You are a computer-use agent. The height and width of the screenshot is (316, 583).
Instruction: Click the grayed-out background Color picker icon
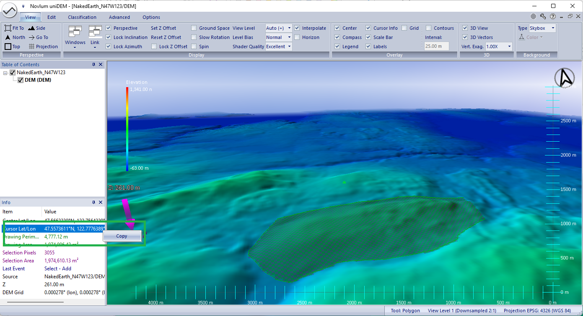pyautogui.click(x=522, y=37)
